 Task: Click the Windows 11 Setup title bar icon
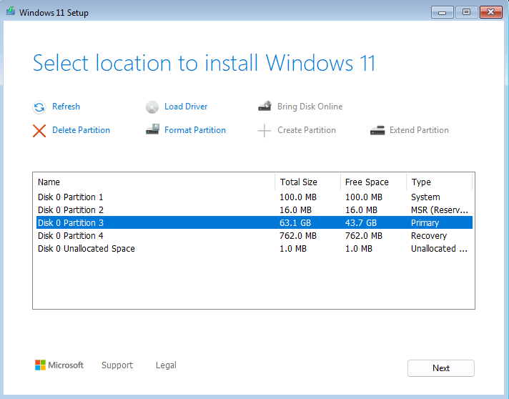[11, 11]
